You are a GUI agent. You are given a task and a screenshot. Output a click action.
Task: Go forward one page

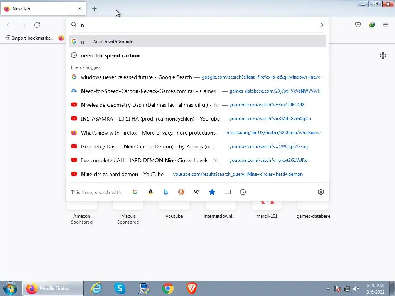tap(23, 25)
